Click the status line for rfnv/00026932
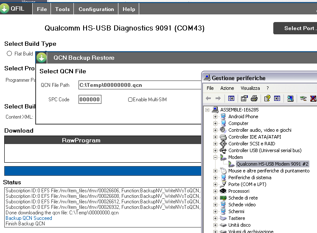Image resolution: width=317 pixels, height=233 pixels. point(103,207)
